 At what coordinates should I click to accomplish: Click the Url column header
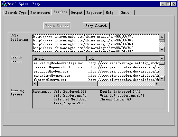point(123,58)
